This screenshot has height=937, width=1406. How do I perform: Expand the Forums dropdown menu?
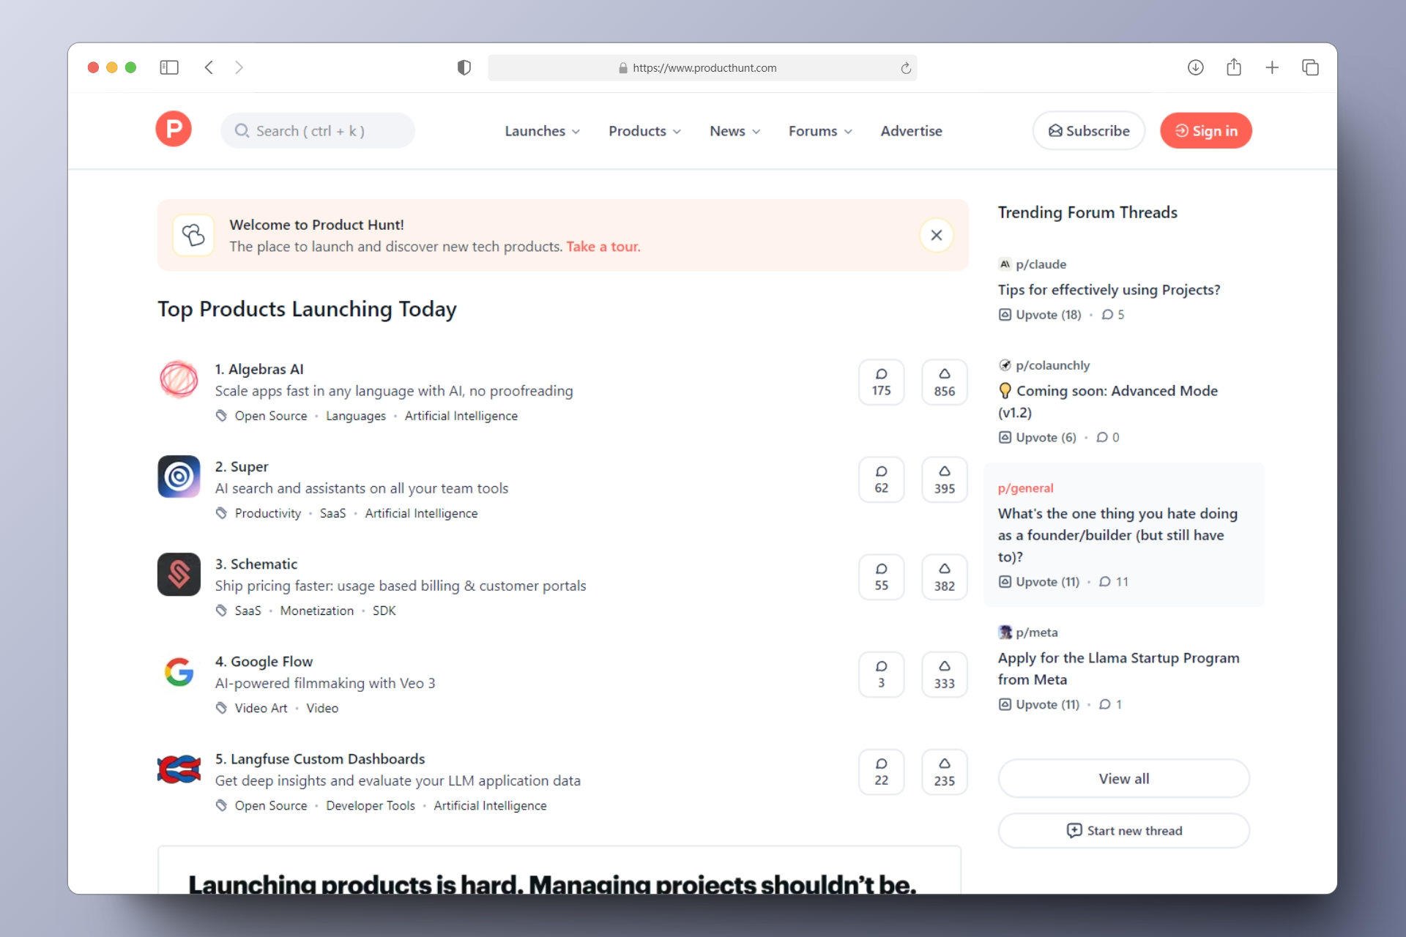[820, 131]
